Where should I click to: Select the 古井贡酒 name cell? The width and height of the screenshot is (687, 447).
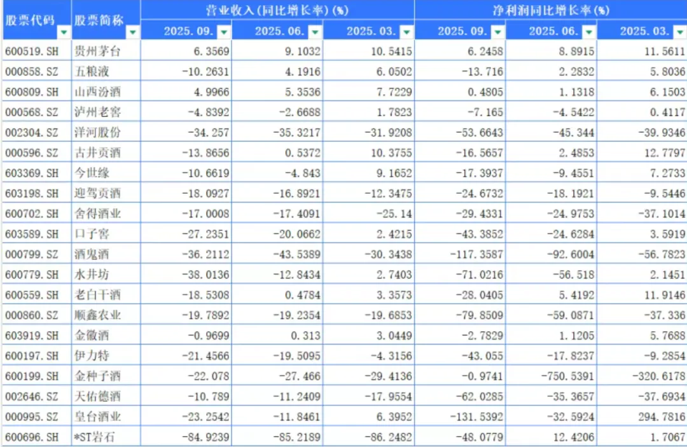pyautogui.click(x=106, y=153)
